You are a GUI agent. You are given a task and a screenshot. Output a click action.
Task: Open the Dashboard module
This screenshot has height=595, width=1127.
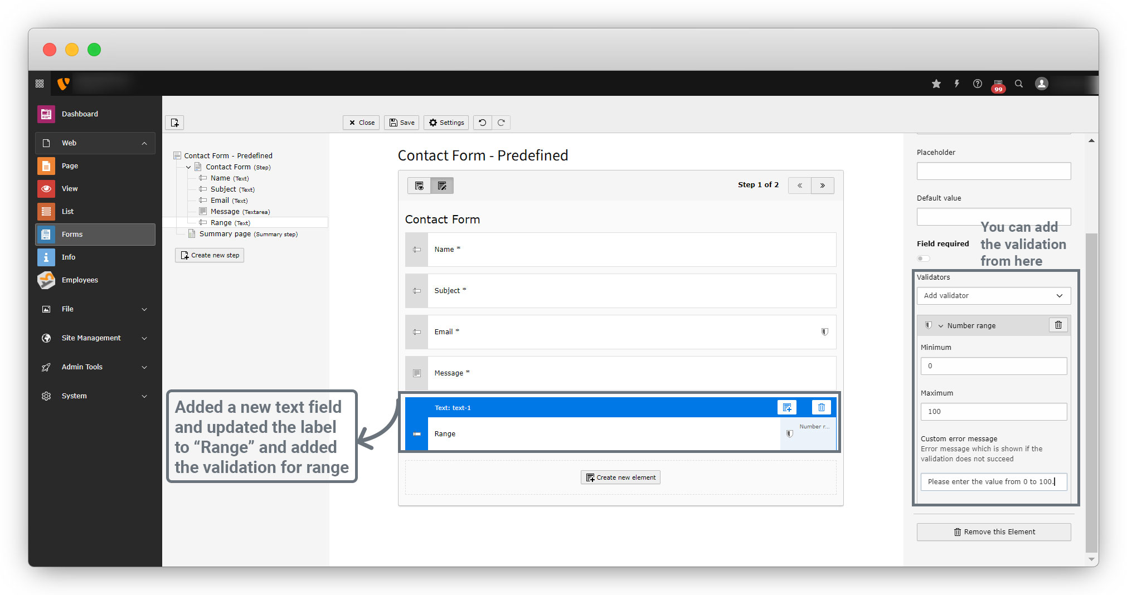tap(80, 114)
